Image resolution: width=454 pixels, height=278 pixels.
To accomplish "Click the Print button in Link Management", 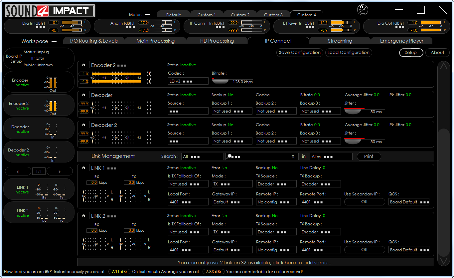I will click(x=369, y=156).
